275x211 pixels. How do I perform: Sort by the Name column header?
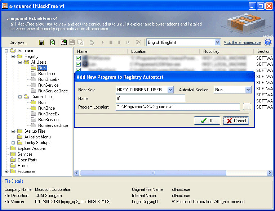click(100, 51)
